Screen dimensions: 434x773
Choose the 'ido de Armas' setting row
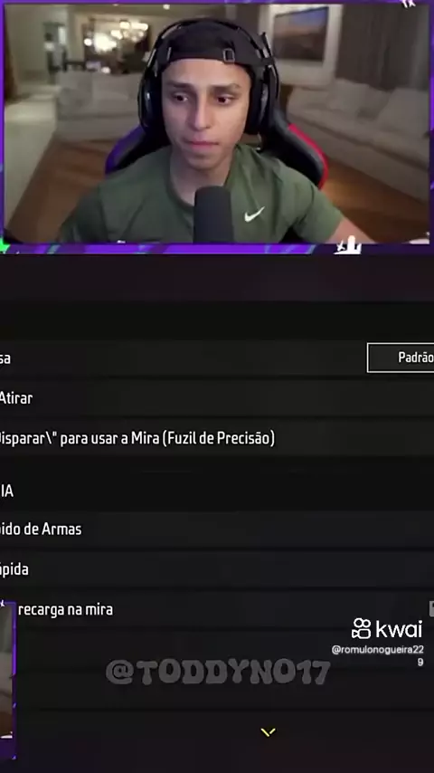(x=217, y=530)
